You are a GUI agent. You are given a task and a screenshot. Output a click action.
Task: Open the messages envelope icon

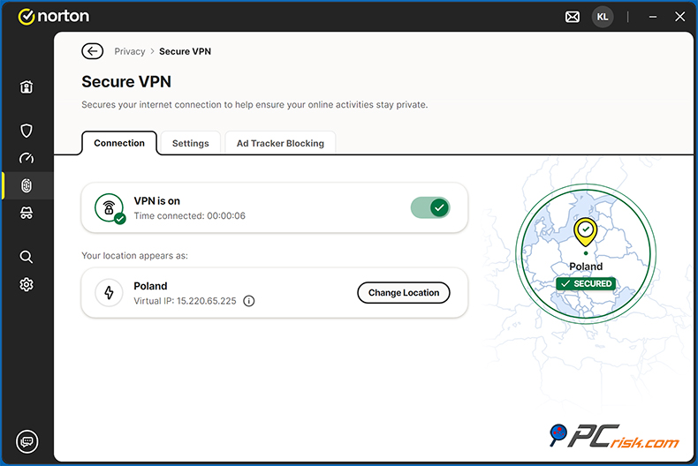pyautogui.click(x=572, y=17)
